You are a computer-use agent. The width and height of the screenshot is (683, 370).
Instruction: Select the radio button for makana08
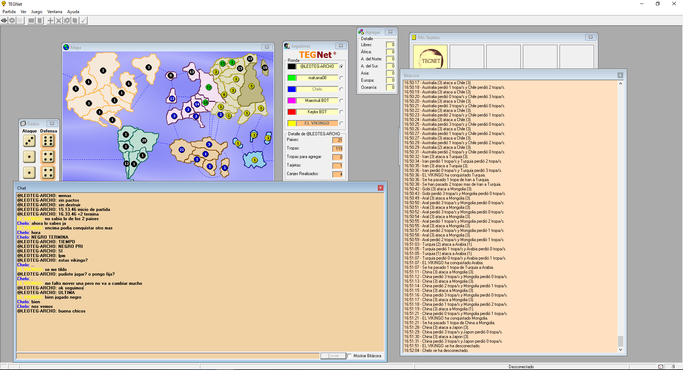(x=341, y=78)
